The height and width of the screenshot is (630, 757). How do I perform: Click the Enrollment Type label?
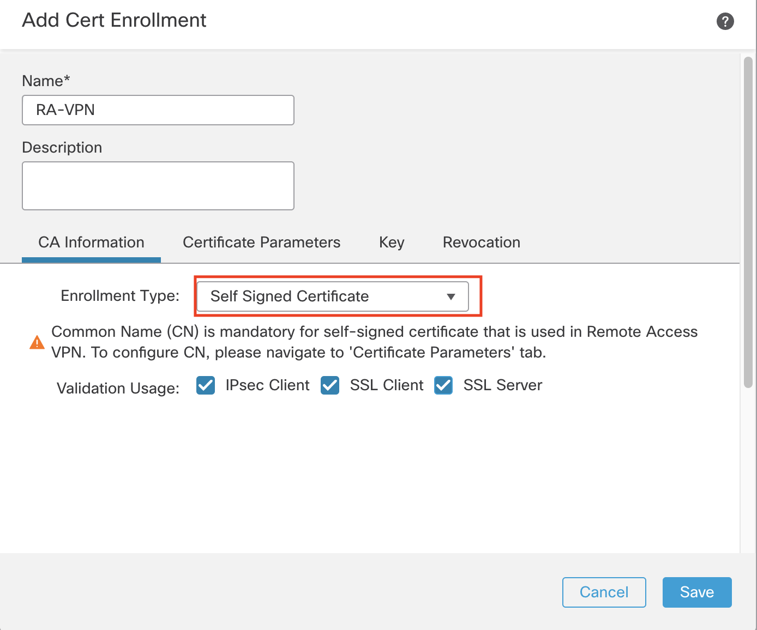(x=120, y=296)
